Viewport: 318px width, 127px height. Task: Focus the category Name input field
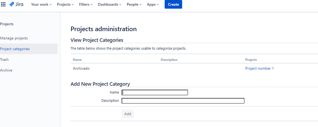155,92
